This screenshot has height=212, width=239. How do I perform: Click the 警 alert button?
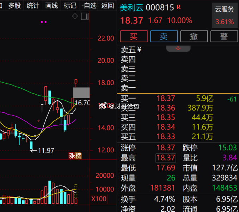tap(224, 36)
